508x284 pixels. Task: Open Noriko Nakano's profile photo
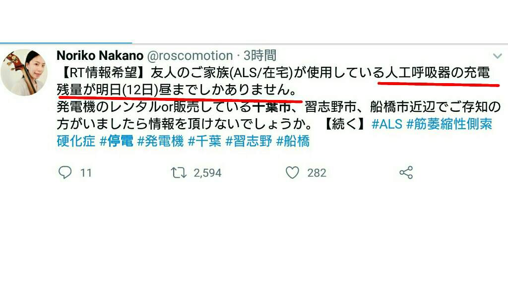click(24, 72)
